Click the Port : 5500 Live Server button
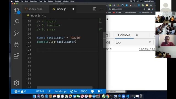Viewport: 176px width, 99px height. (79, 91)
